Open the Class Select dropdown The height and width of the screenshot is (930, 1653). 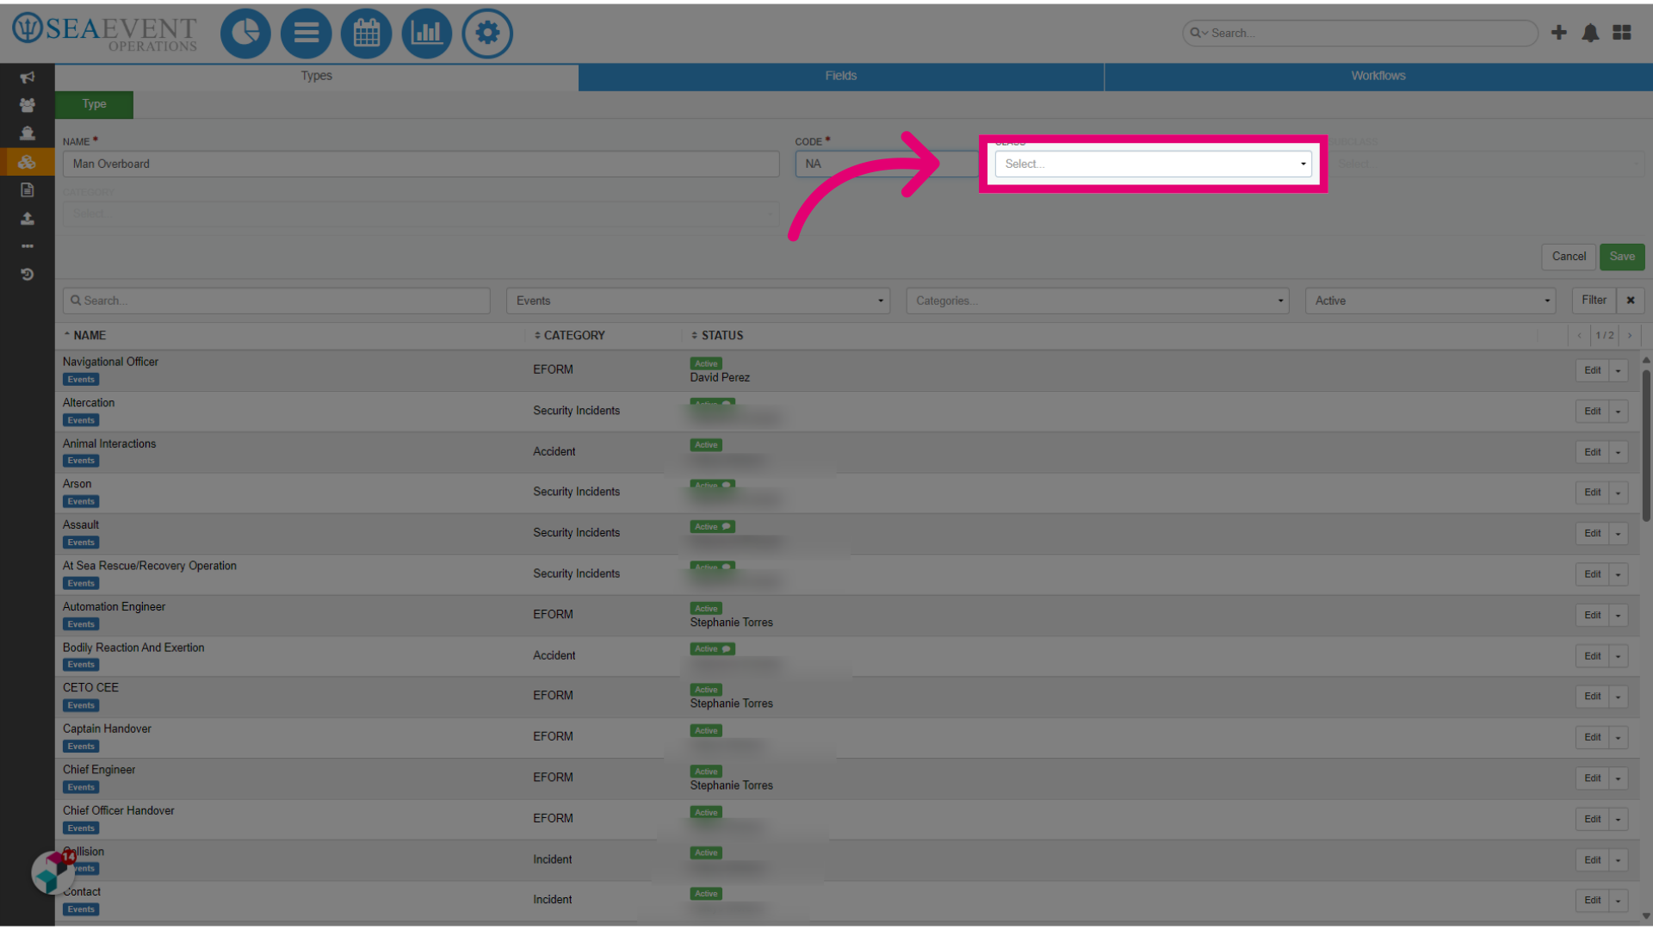click(1153, 164)
